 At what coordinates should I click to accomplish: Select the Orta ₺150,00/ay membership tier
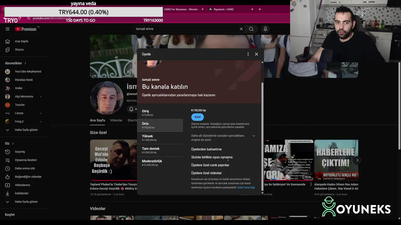coord(160,125)
